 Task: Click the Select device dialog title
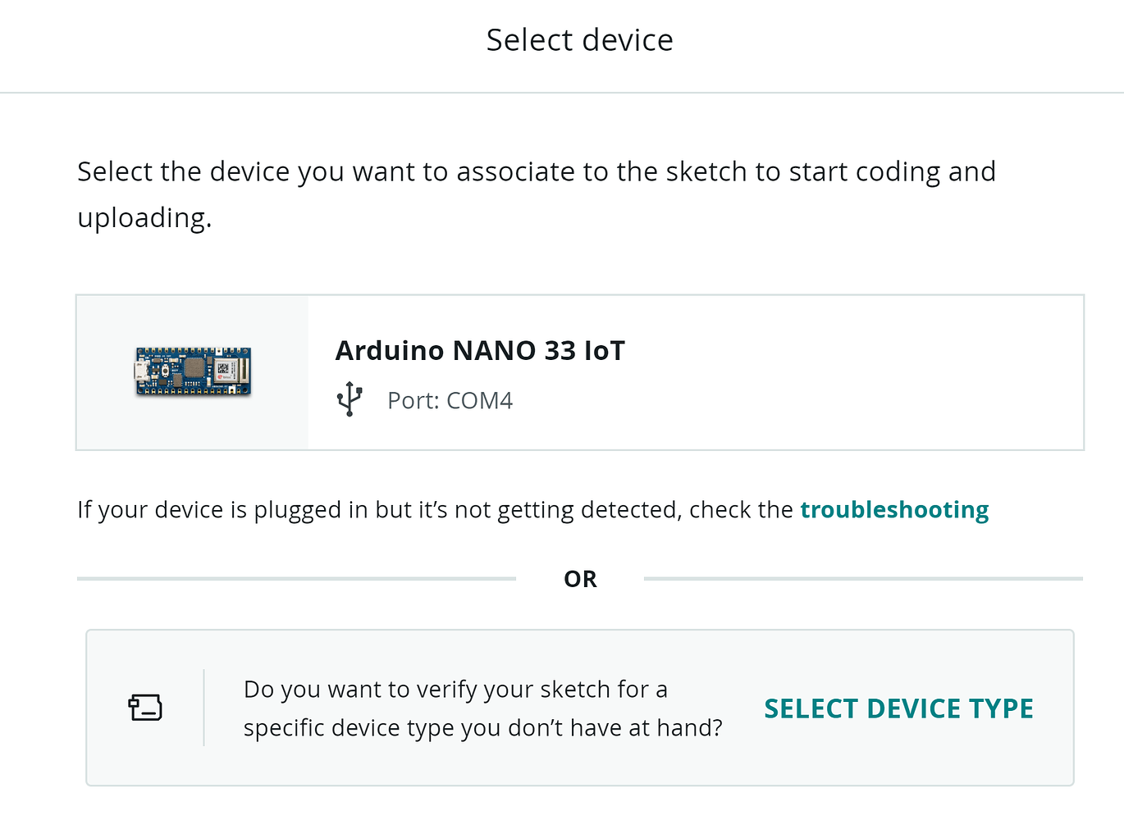pos(580,39)
